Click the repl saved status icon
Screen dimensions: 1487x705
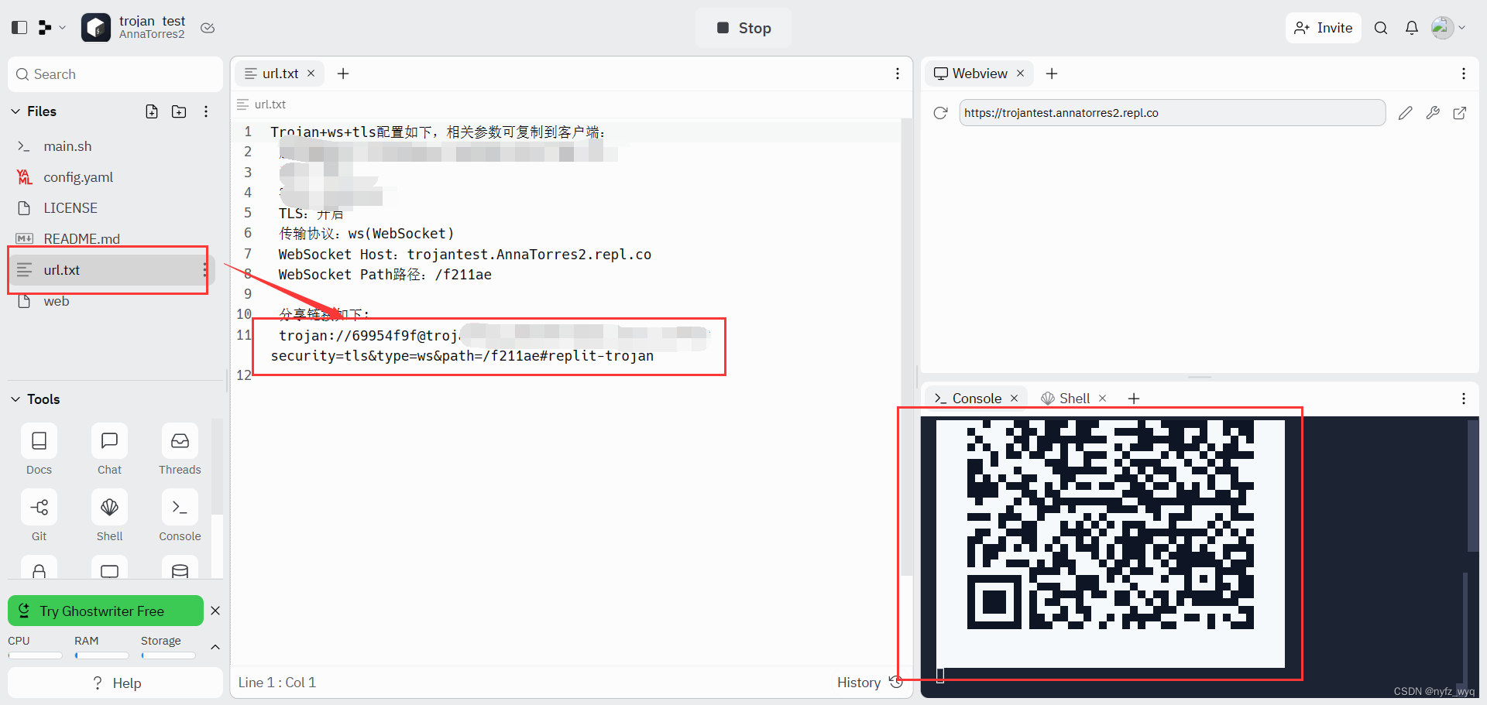coord(208,28)
